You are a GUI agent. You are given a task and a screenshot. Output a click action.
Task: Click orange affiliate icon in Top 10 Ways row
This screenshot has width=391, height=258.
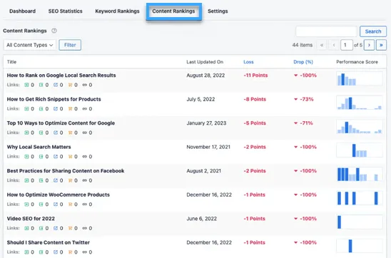point(70,133)
